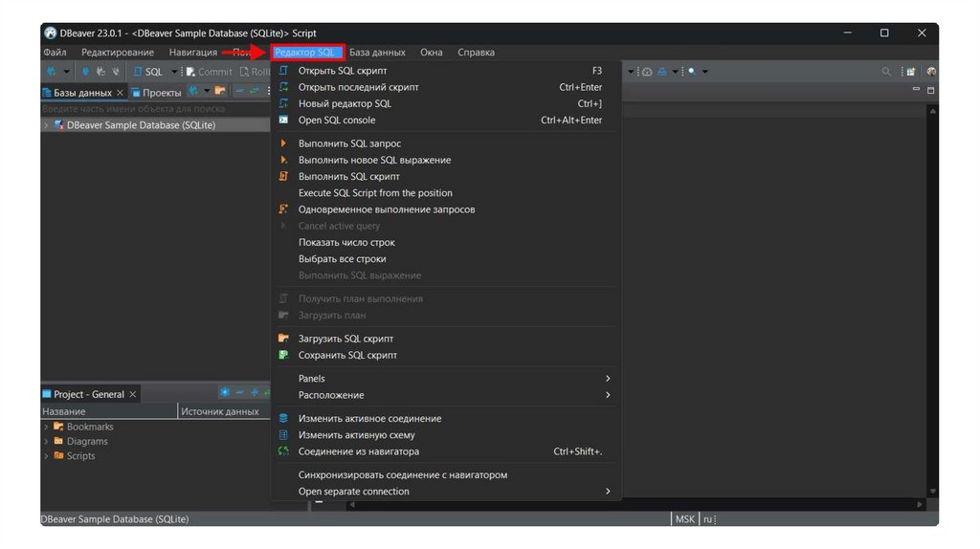Screen dimensions: 980x549
Task: Open dropdown arrow next to SQL button
Action: point(174,72)
